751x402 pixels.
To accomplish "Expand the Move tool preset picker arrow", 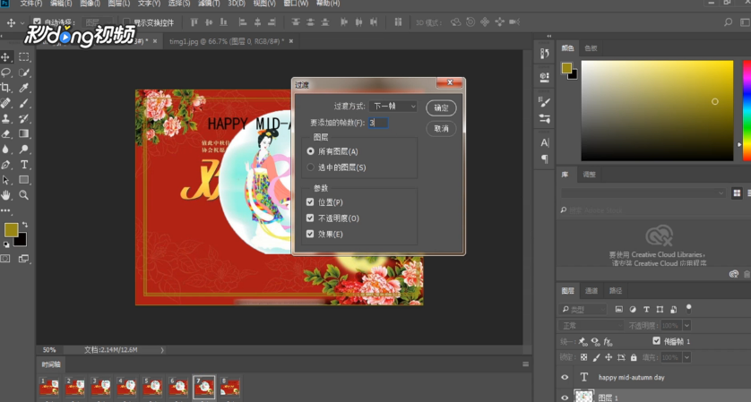I will point(22,22).
